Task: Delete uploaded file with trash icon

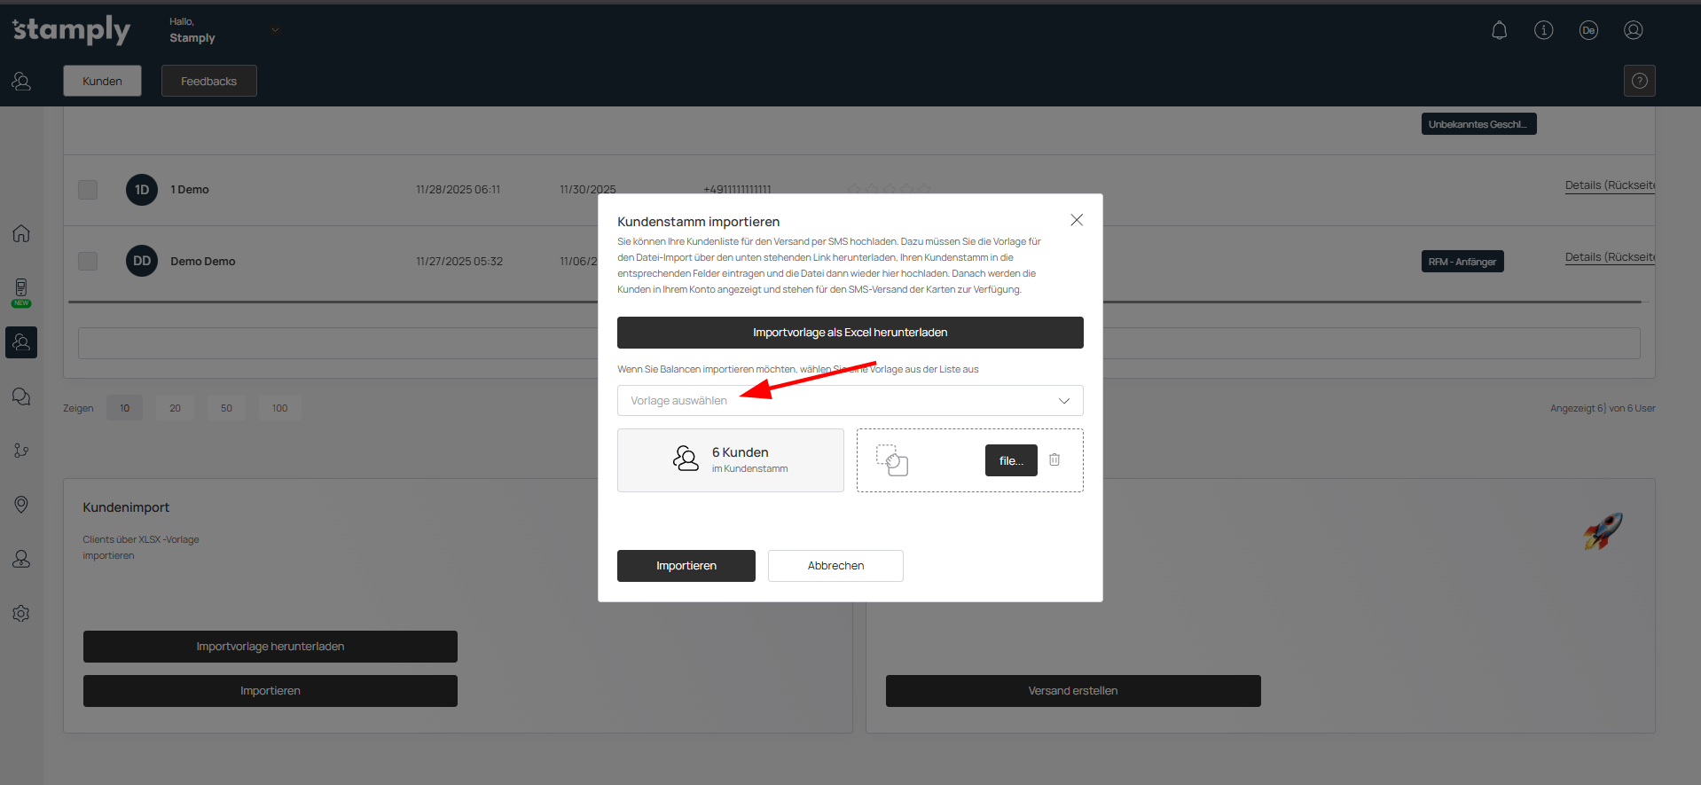Action: click(1054, 459)
